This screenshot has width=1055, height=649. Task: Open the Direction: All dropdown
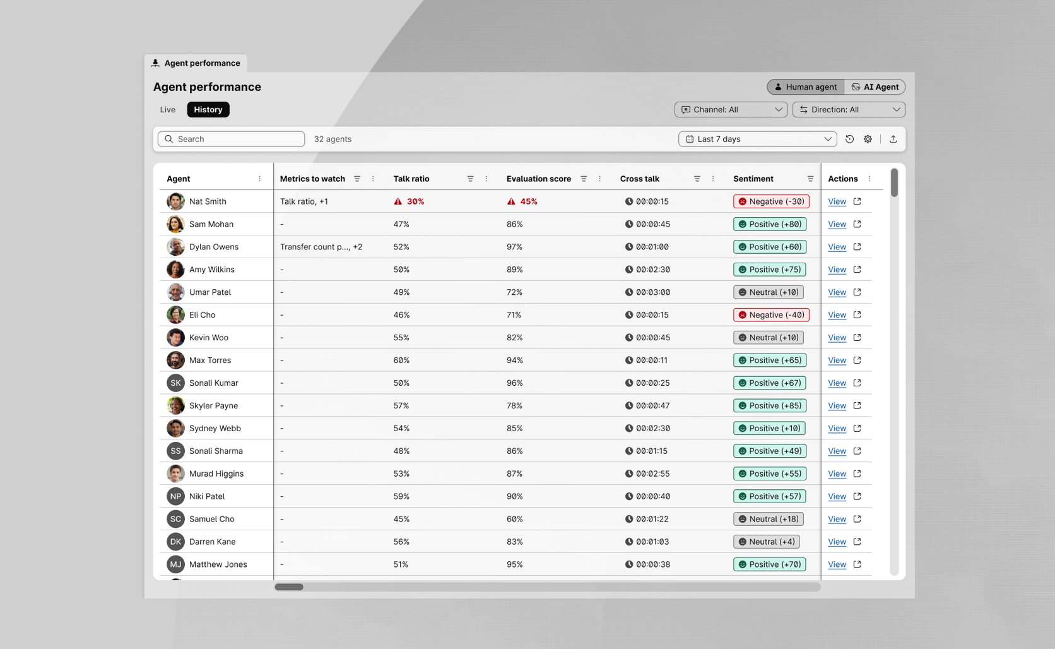point(849,109)
